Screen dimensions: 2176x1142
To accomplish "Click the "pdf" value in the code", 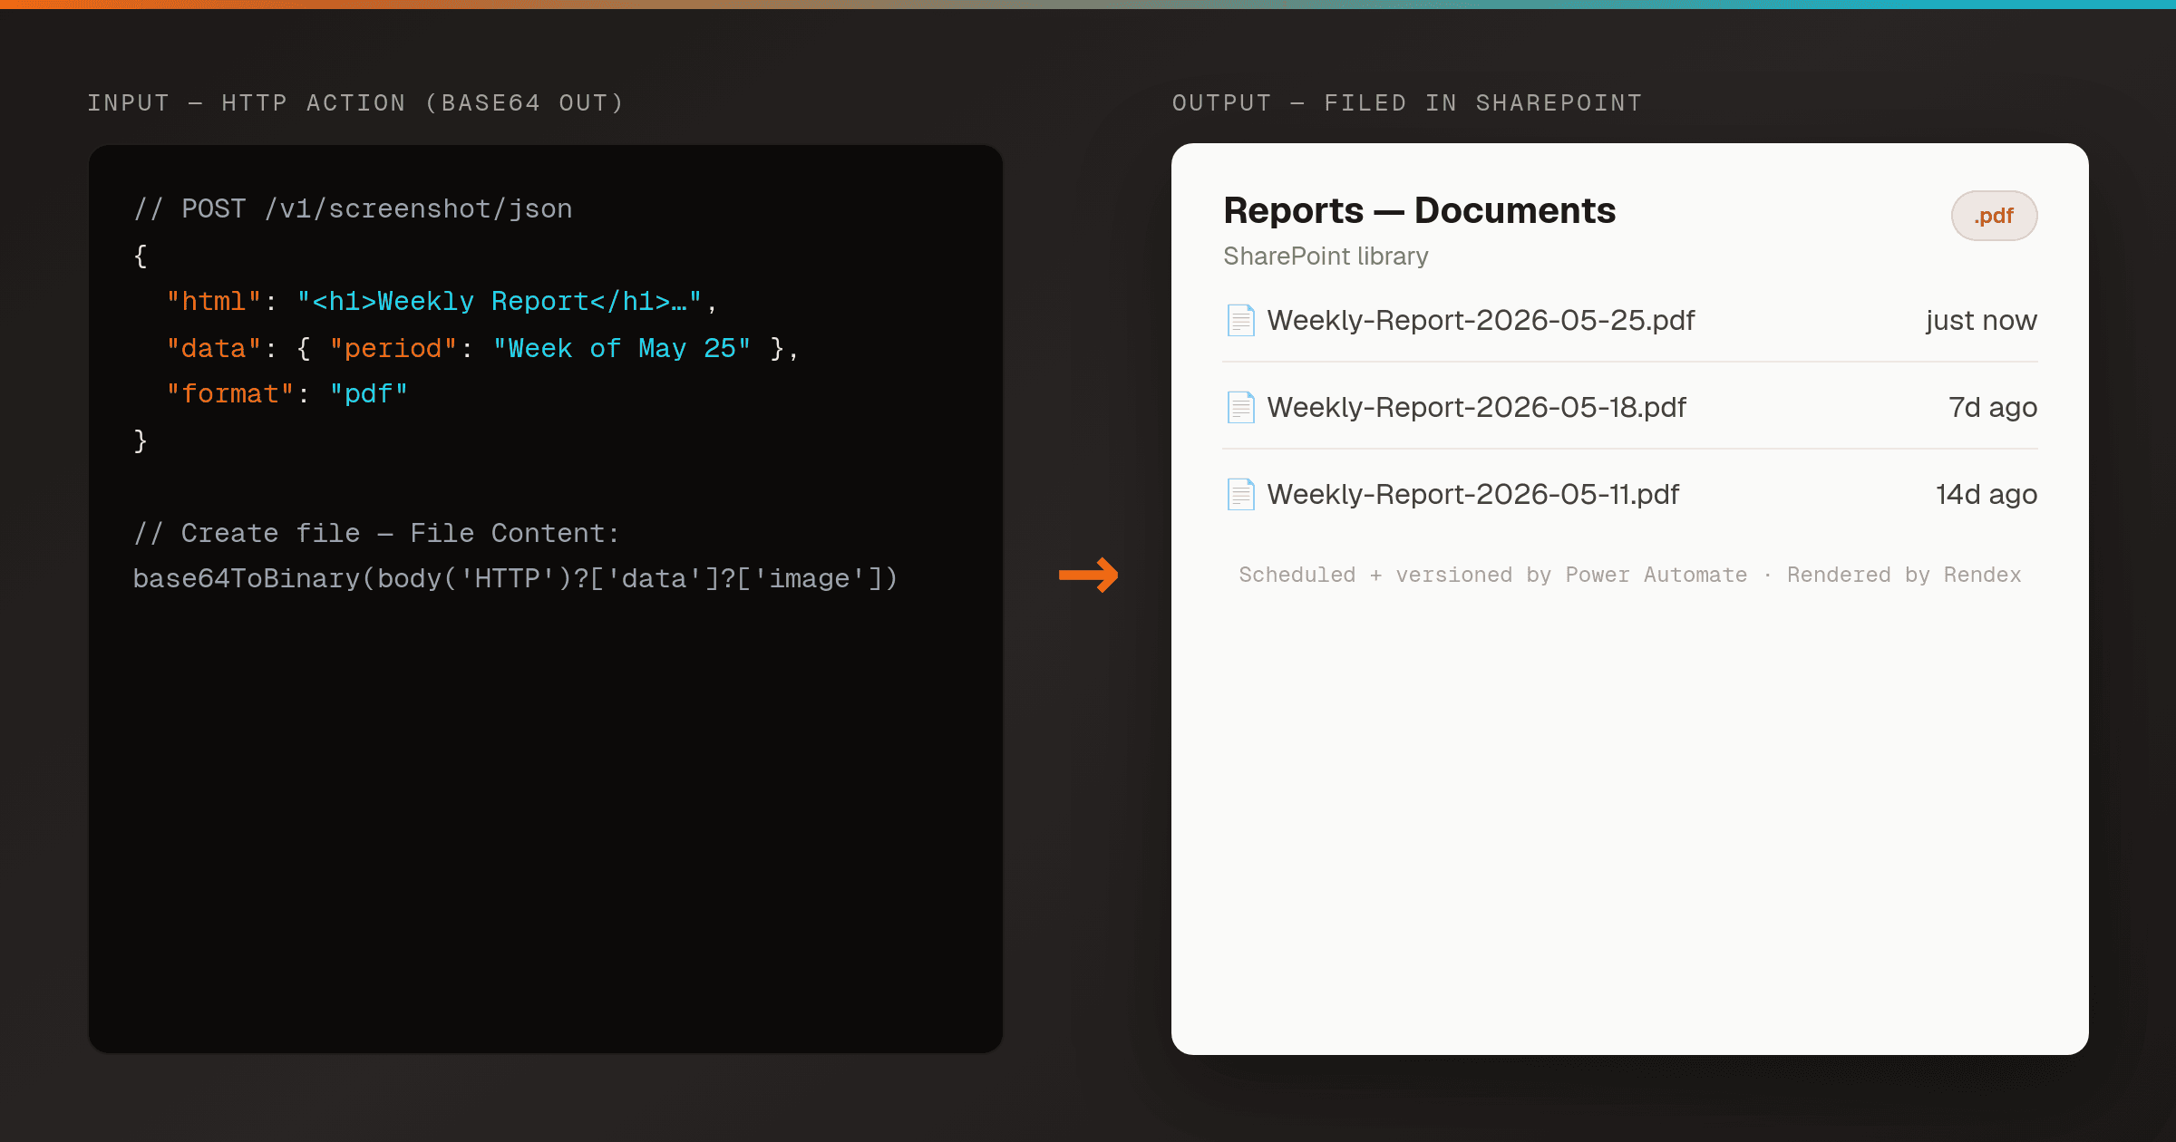I will pyautogui.click(x=369, y=393).
